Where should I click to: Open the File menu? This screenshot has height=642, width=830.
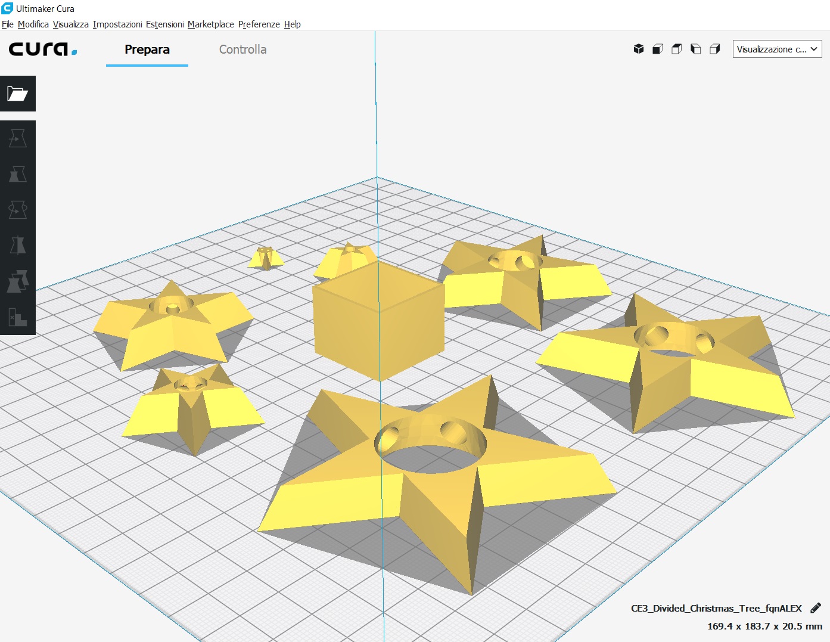pyautogui.click(x=8, y=24)
